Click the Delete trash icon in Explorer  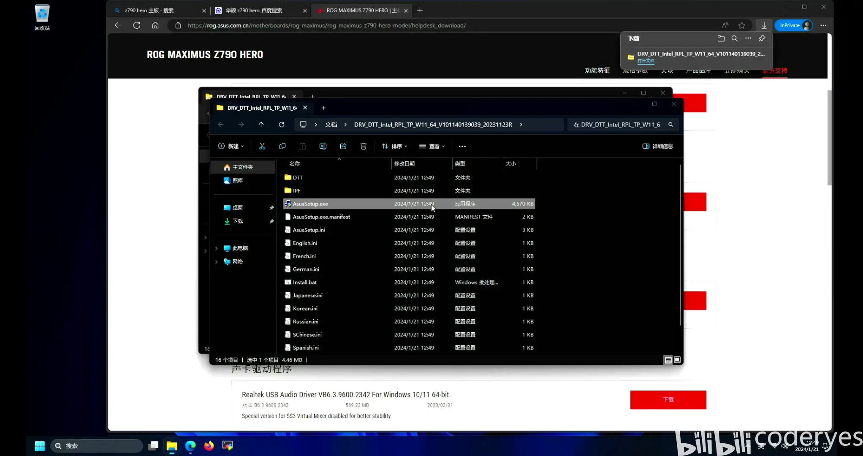point(364,146)
